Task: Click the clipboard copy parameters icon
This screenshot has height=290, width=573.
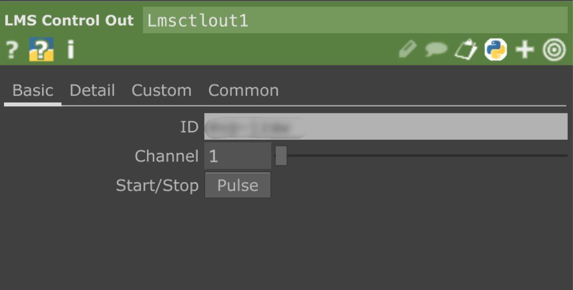Action: pos(466,50)
